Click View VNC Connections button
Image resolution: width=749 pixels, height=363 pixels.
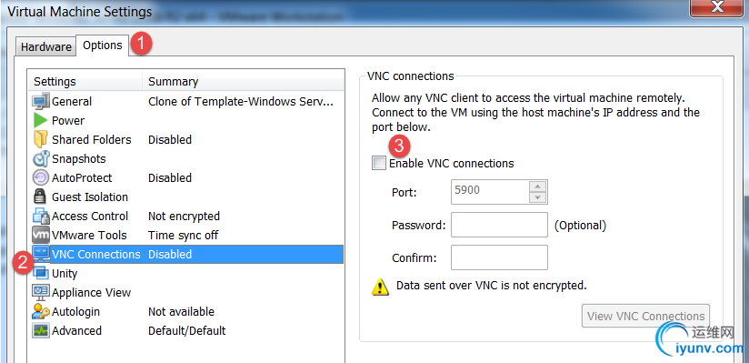645,316
